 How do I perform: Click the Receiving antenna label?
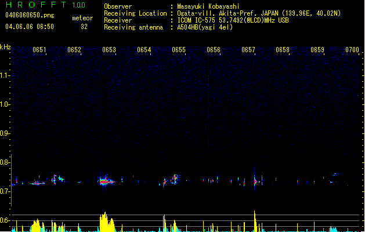click(133, 27)
